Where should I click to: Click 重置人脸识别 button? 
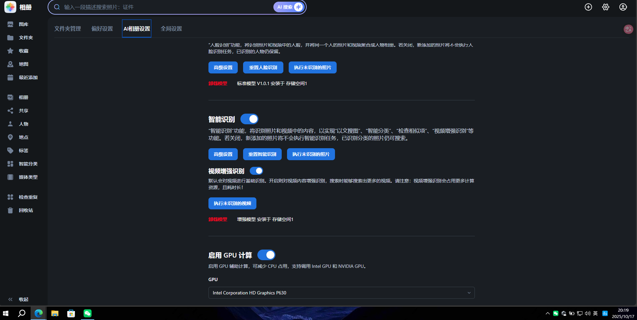click(x=263, y=67)
